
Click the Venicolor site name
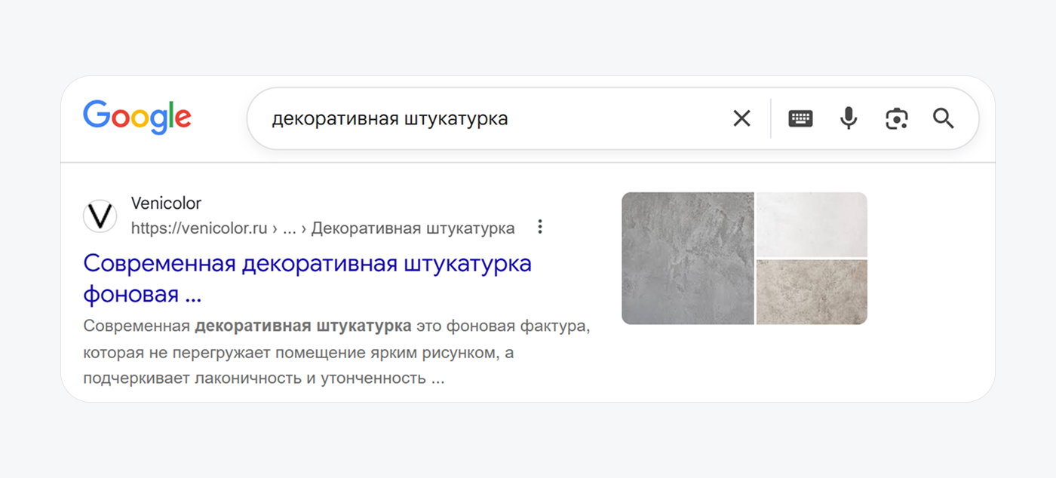[166, 203]
